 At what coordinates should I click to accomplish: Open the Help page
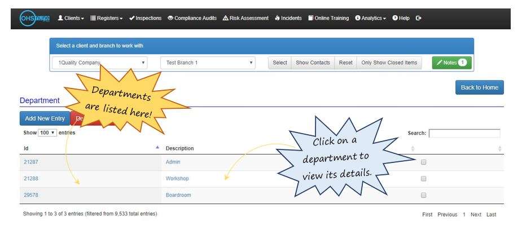pos(401,18)
